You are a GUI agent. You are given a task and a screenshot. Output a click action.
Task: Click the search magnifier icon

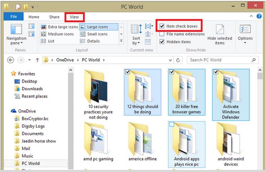coord(254,60)
